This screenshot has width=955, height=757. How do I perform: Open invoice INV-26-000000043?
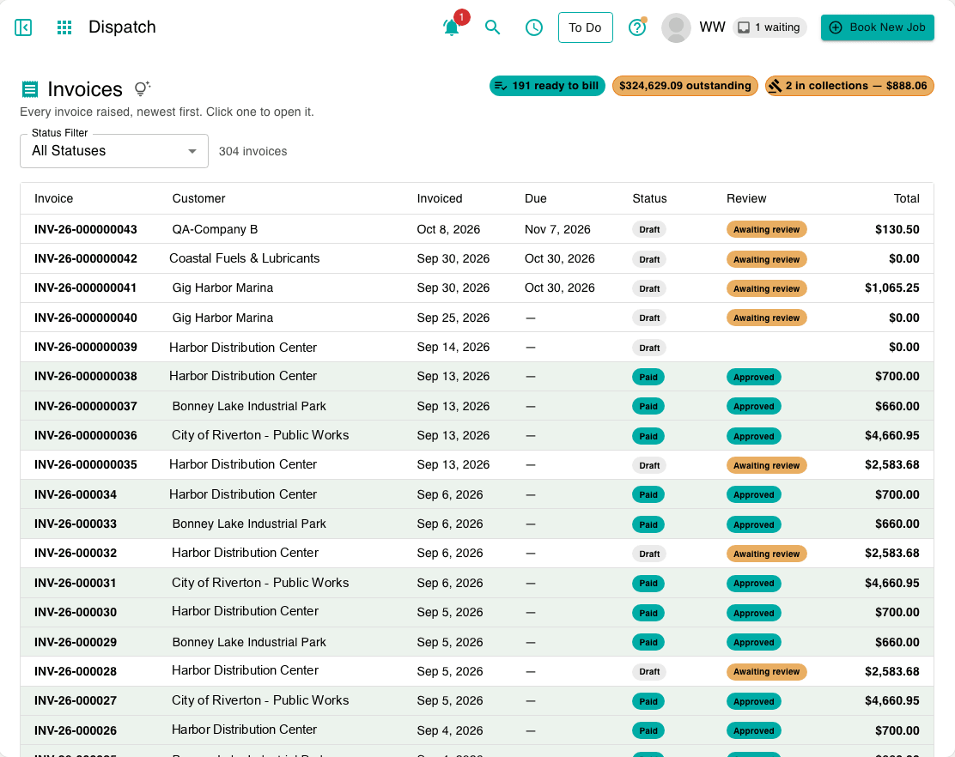pyautogui.click(x=477, y=229)
